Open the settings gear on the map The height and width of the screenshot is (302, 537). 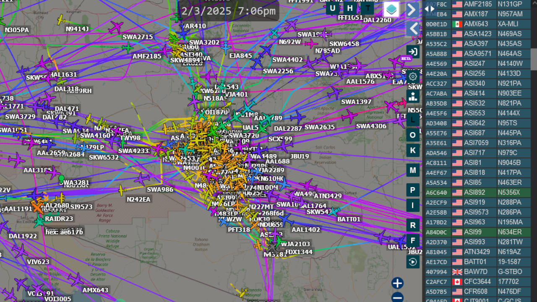pos(413,76)
